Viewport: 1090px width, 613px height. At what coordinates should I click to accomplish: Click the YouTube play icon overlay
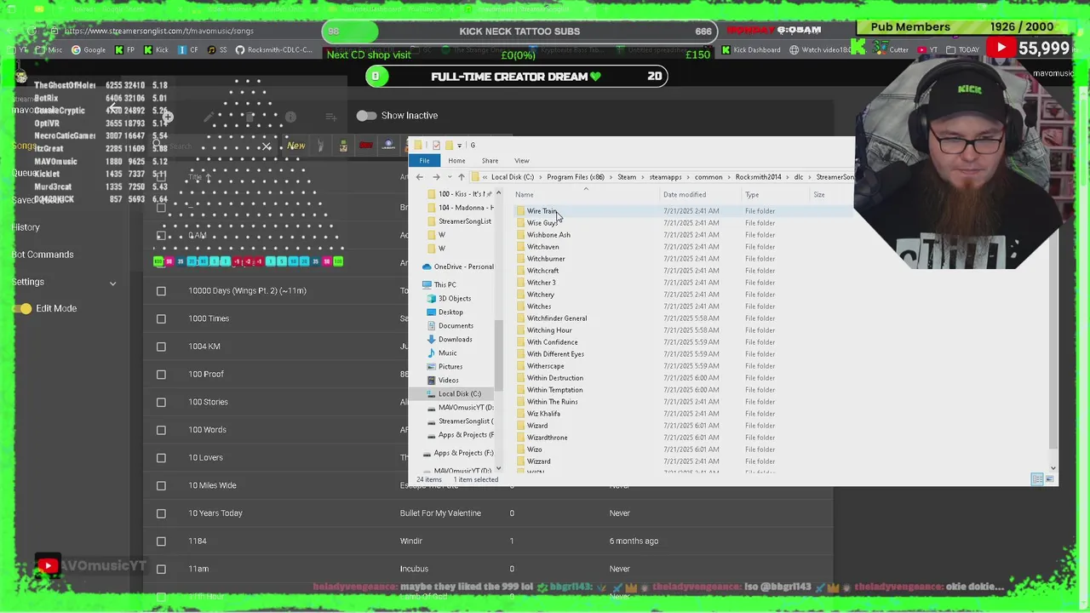coord(1001,49)
